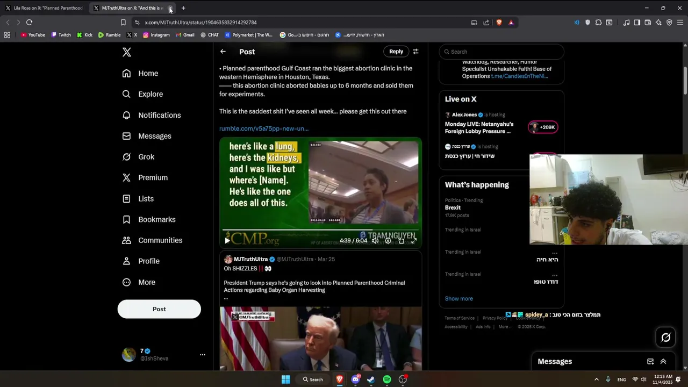Enter fullscreen for the video

(x=414, y=241)
